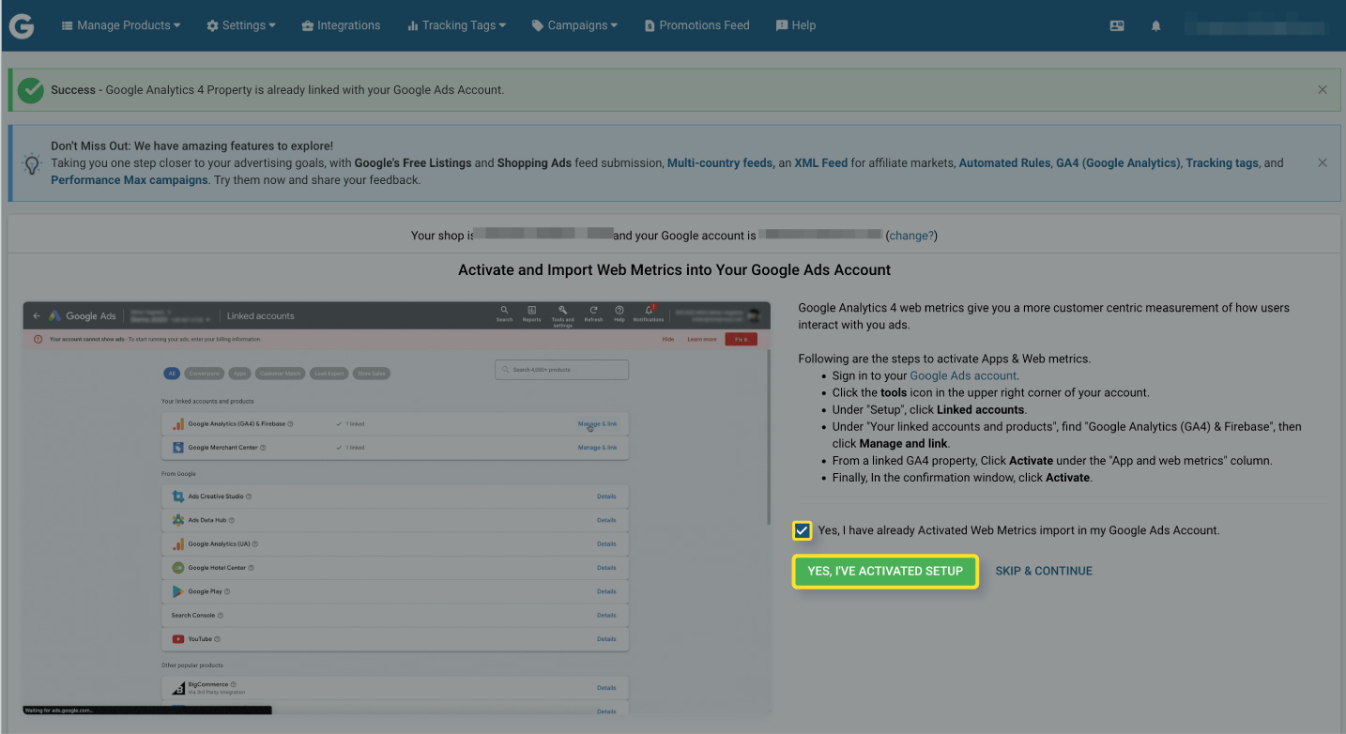Viewport: 1346px width, 734px height.
Task: Choose SKIP & CONTINUE
Action: 1044,571
